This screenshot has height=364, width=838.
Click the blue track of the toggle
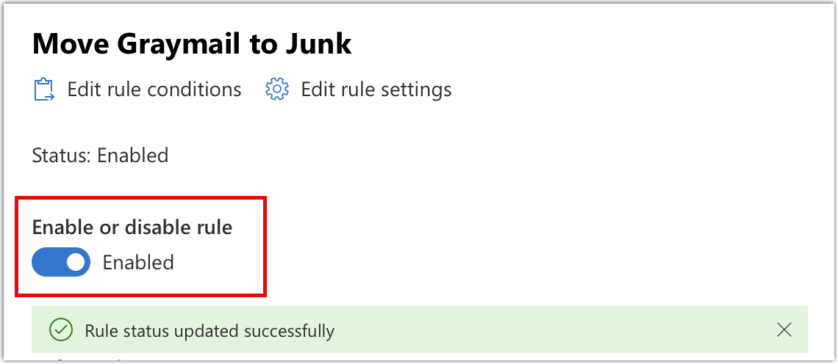pos(47,262)
